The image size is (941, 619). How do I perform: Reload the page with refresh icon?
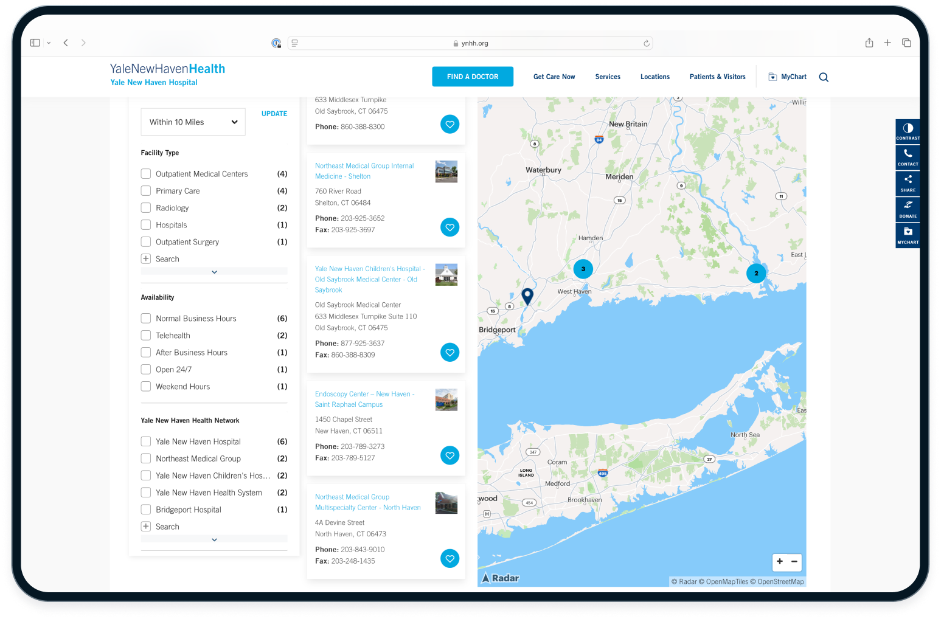(x=646, y=43)
